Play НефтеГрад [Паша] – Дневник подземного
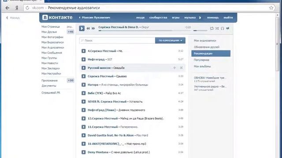The image size is (282, 158). point(83,110)
